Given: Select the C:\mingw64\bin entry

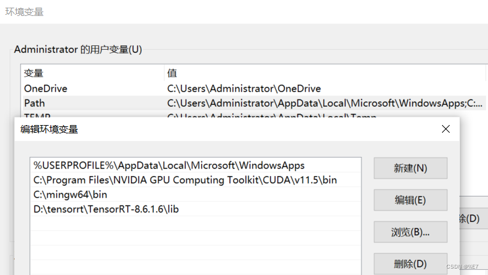Looking at the screenshot, I should point(195,195).
